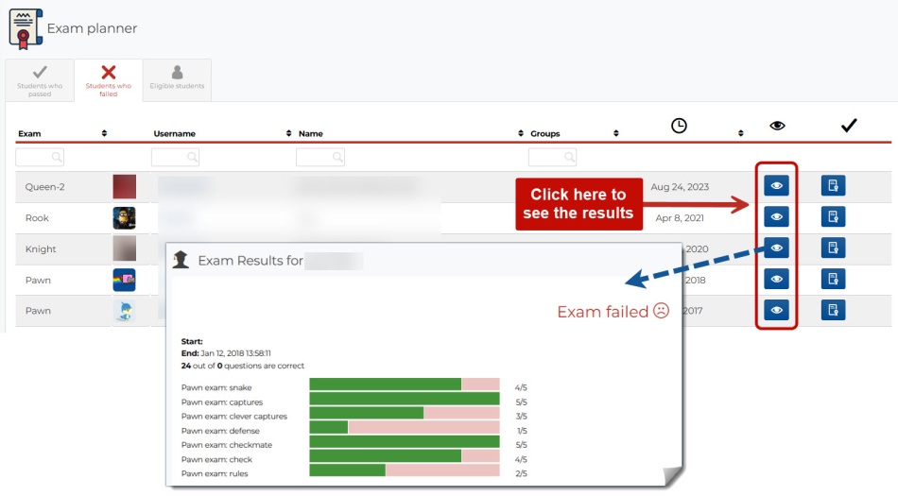Click the clock date column header
This screenshot has width=898, height=496.
(679, 126)
